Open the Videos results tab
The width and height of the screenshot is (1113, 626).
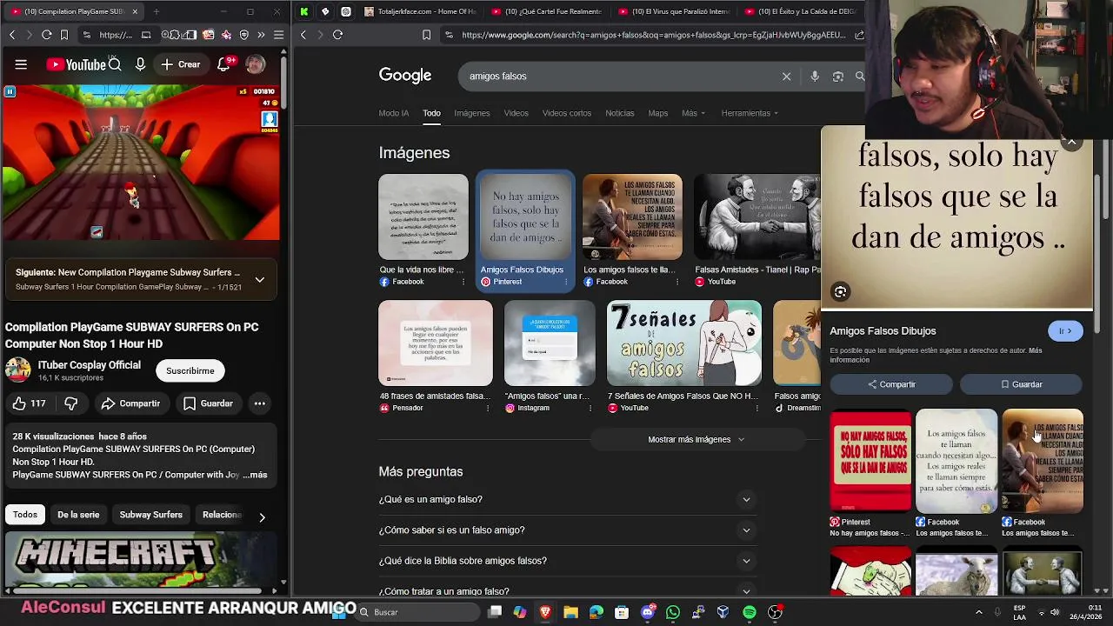pos(516,113)
